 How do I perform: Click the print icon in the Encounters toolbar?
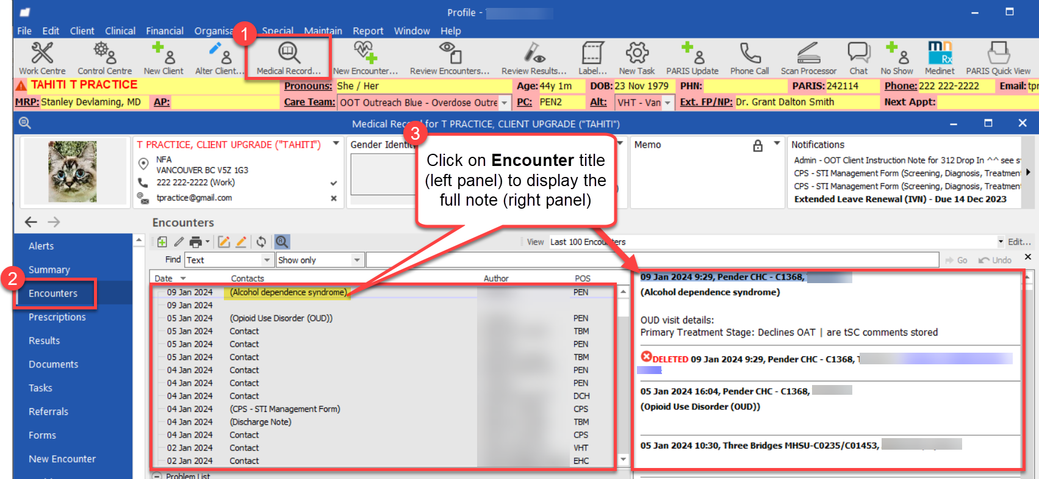pos(196,242)
